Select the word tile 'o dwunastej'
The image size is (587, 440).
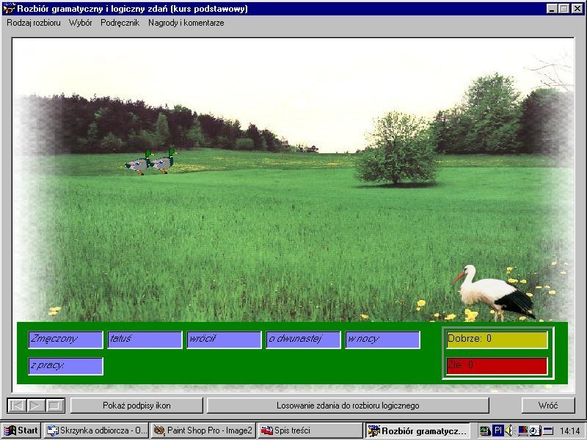[303, 340]
